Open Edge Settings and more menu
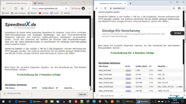This screenshot has height=104, width=186. pos(90,8)
